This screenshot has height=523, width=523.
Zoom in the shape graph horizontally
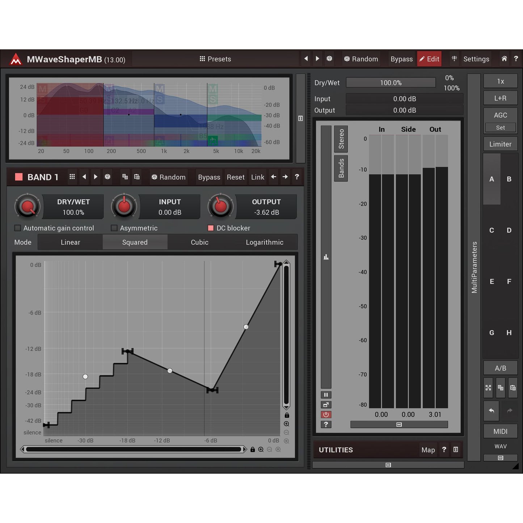click(261, 450)
